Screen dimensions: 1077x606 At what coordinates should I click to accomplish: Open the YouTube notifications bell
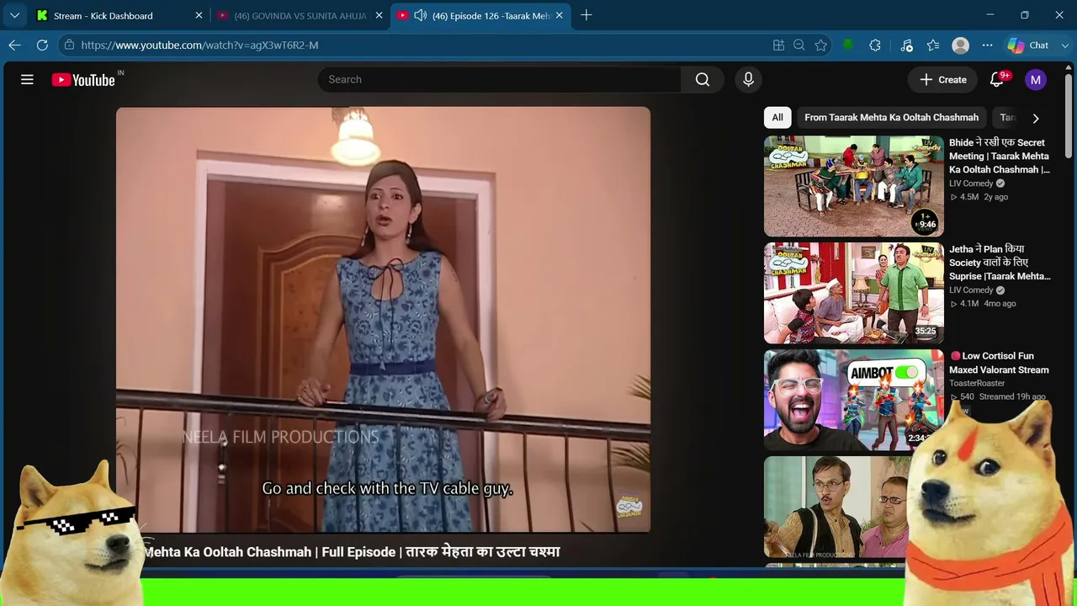click(997, 80)
